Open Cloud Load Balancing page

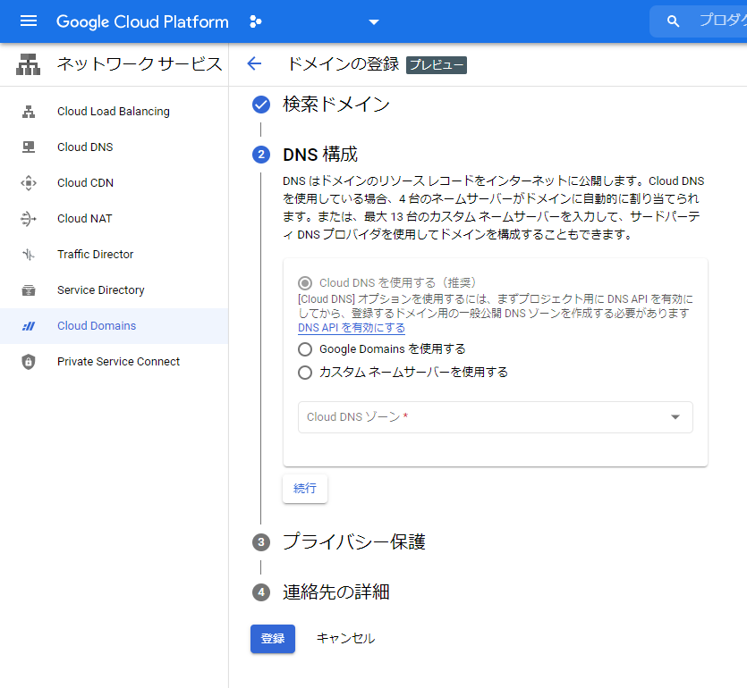pos(114,112)
